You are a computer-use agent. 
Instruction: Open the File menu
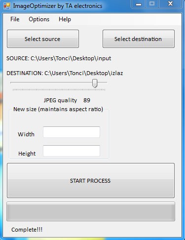point(15,19)
